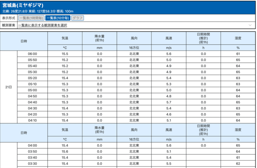Click wind speed 5.3 in 05:10 row
Screen dimensions: 257x168
coord(169,84)
